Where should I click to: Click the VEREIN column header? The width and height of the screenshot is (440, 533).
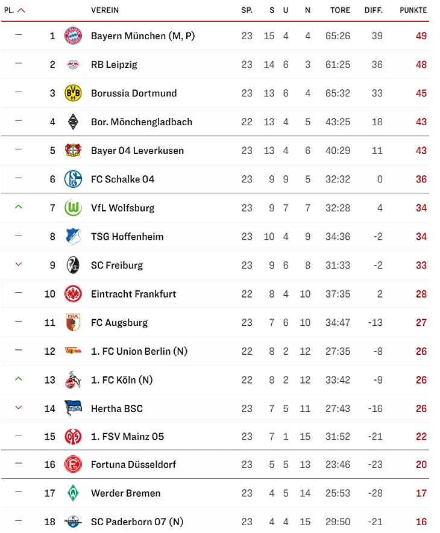point(105,10)
